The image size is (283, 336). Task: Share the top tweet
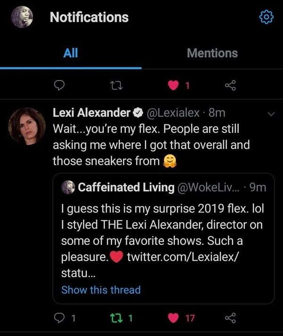point(230,85)
